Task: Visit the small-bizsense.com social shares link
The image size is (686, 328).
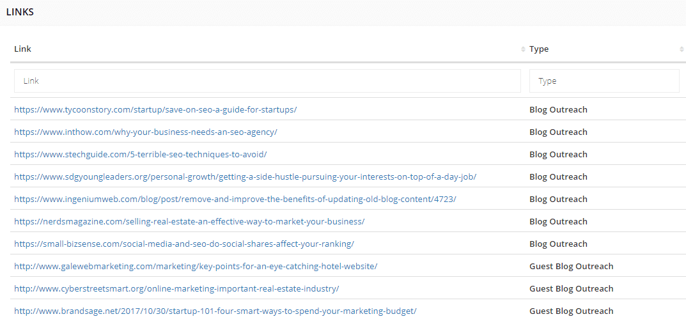Action: [x=184, y=244]
